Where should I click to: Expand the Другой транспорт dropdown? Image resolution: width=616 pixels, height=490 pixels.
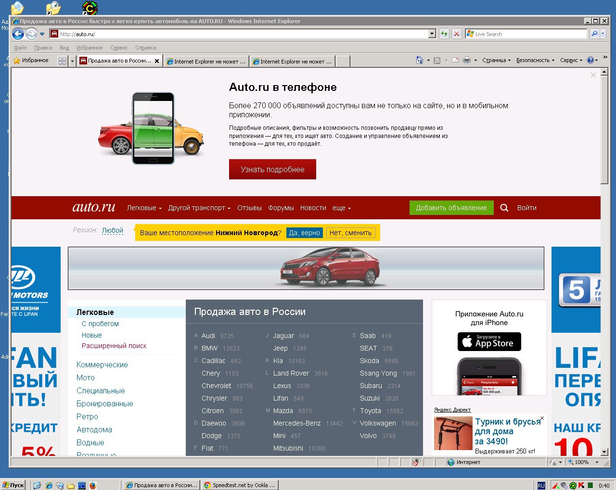point(199,208)
